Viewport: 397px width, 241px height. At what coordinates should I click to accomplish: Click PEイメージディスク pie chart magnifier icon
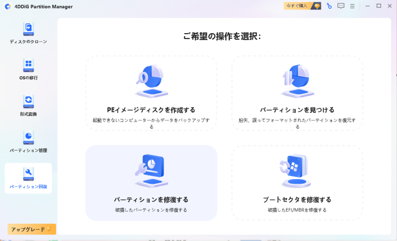tap(151, 81)
